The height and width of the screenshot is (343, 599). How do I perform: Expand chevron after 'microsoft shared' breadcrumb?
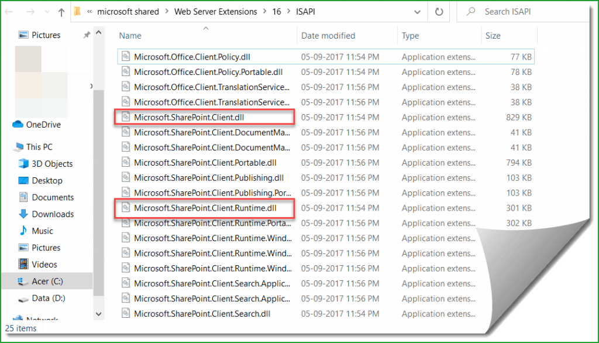coord(167,12)
